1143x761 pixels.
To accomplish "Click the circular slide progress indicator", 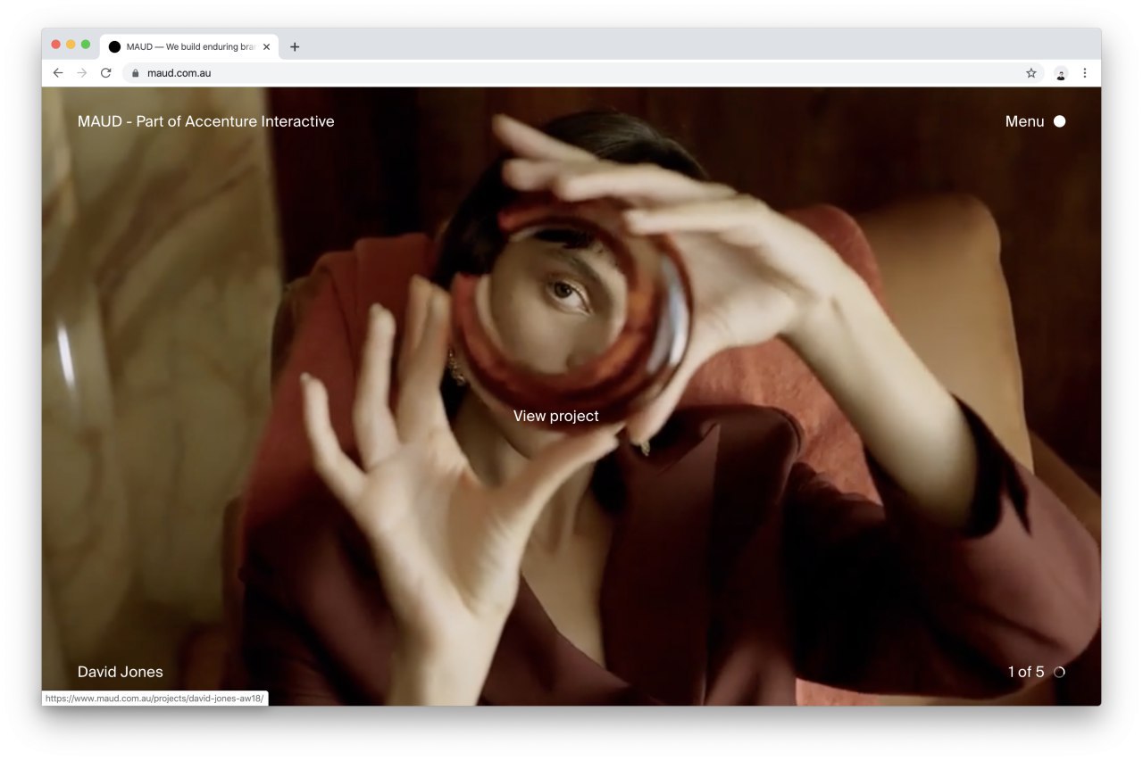I will tap(1059, 672).
